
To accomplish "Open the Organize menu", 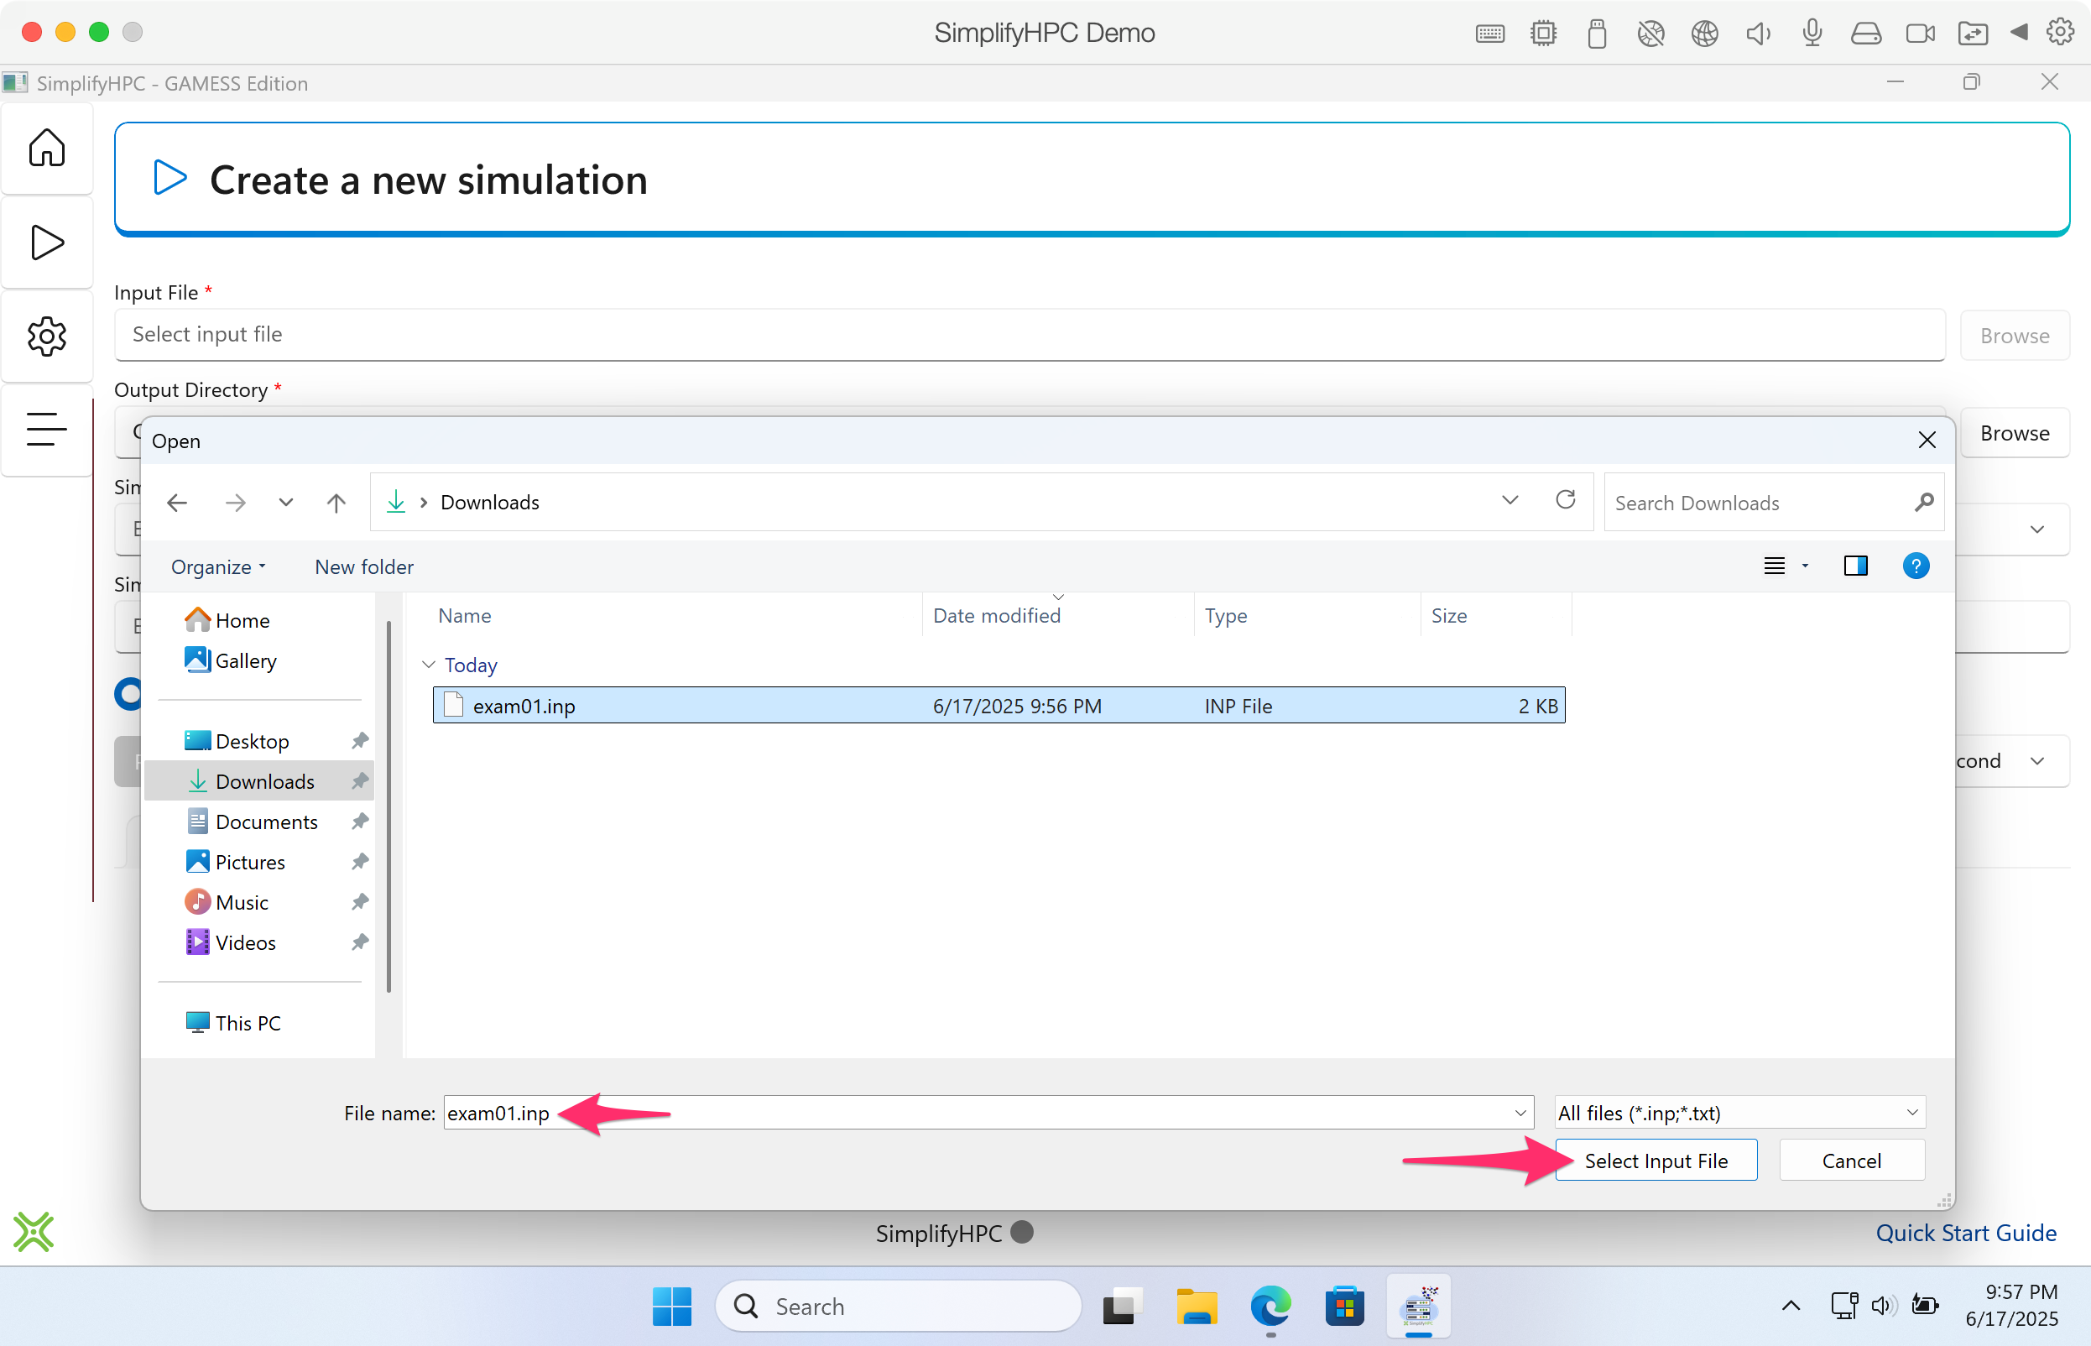I will coord(217,567).
